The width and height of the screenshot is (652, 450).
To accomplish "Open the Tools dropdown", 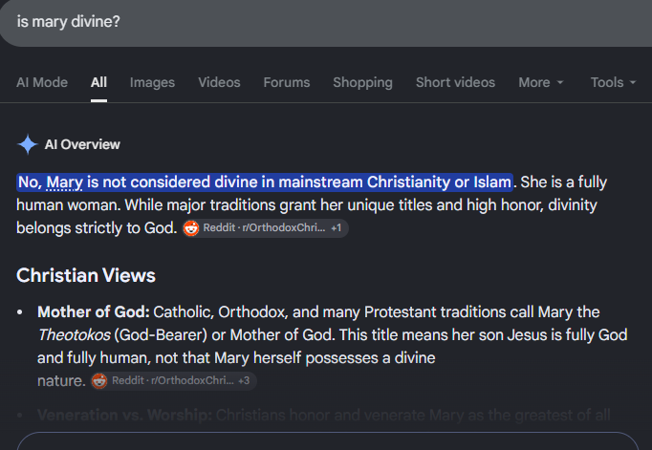I will click(x=614, y=82).
